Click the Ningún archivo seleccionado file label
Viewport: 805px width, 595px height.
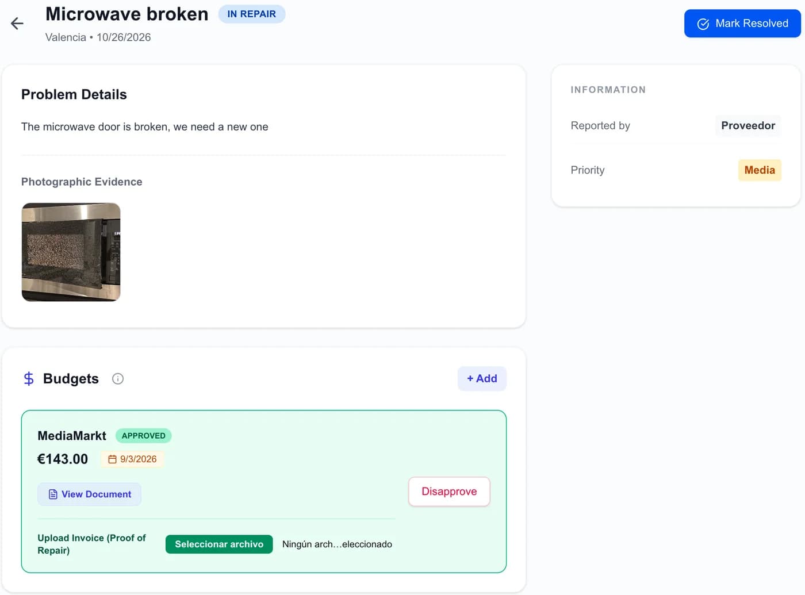pos(337,544)
